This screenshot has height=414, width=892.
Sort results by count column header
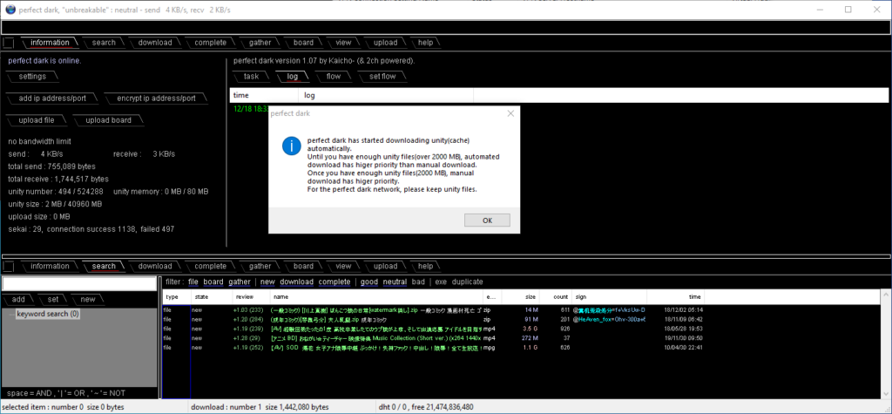point(555,297)
